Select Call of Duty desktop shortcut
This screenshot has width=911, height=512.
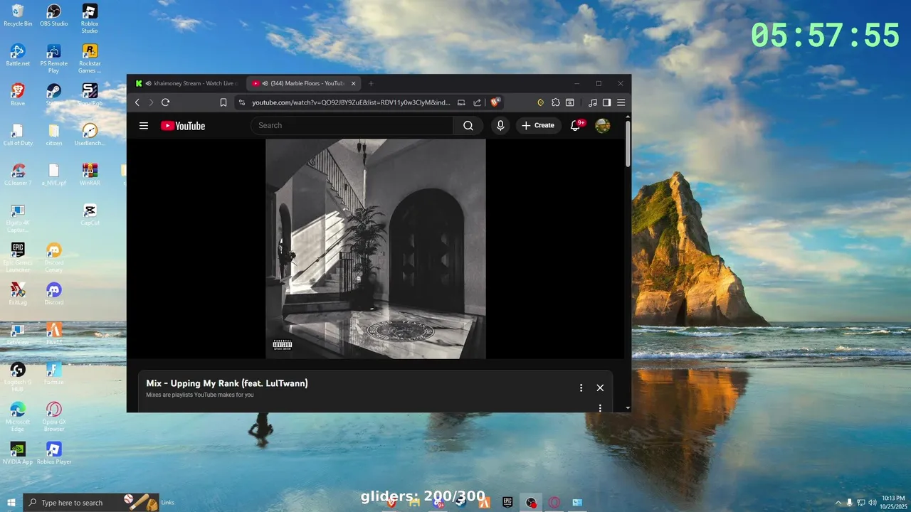(x=18, y=134)
